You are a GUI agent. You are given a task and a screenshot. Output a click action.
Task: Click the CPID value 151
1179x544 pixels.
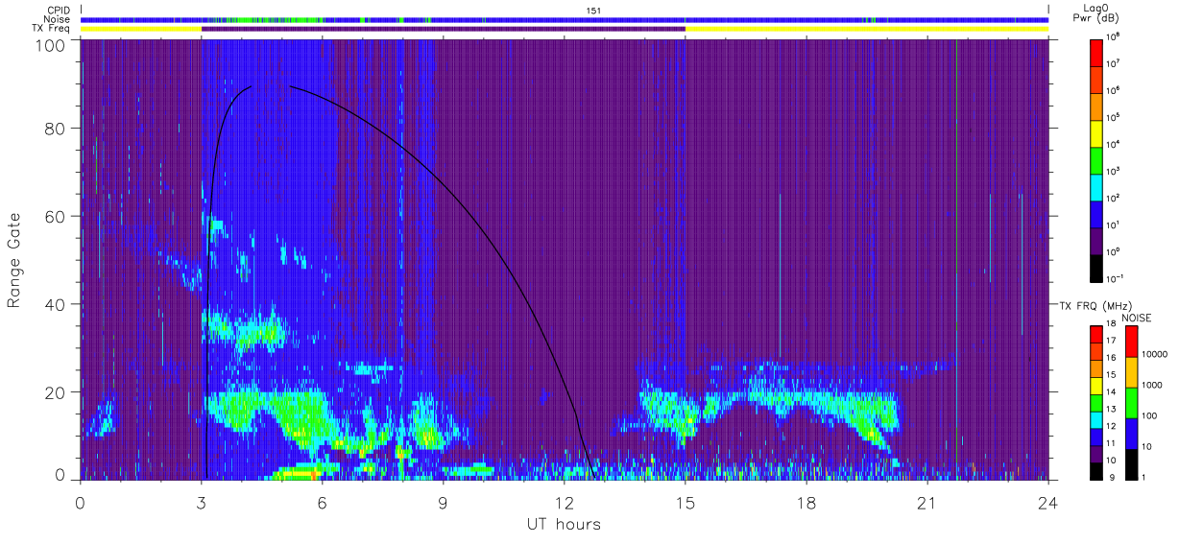click(593, 11)
